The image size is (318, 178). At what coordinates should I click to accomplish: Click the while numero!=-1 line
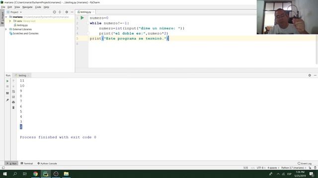(109, 23)
